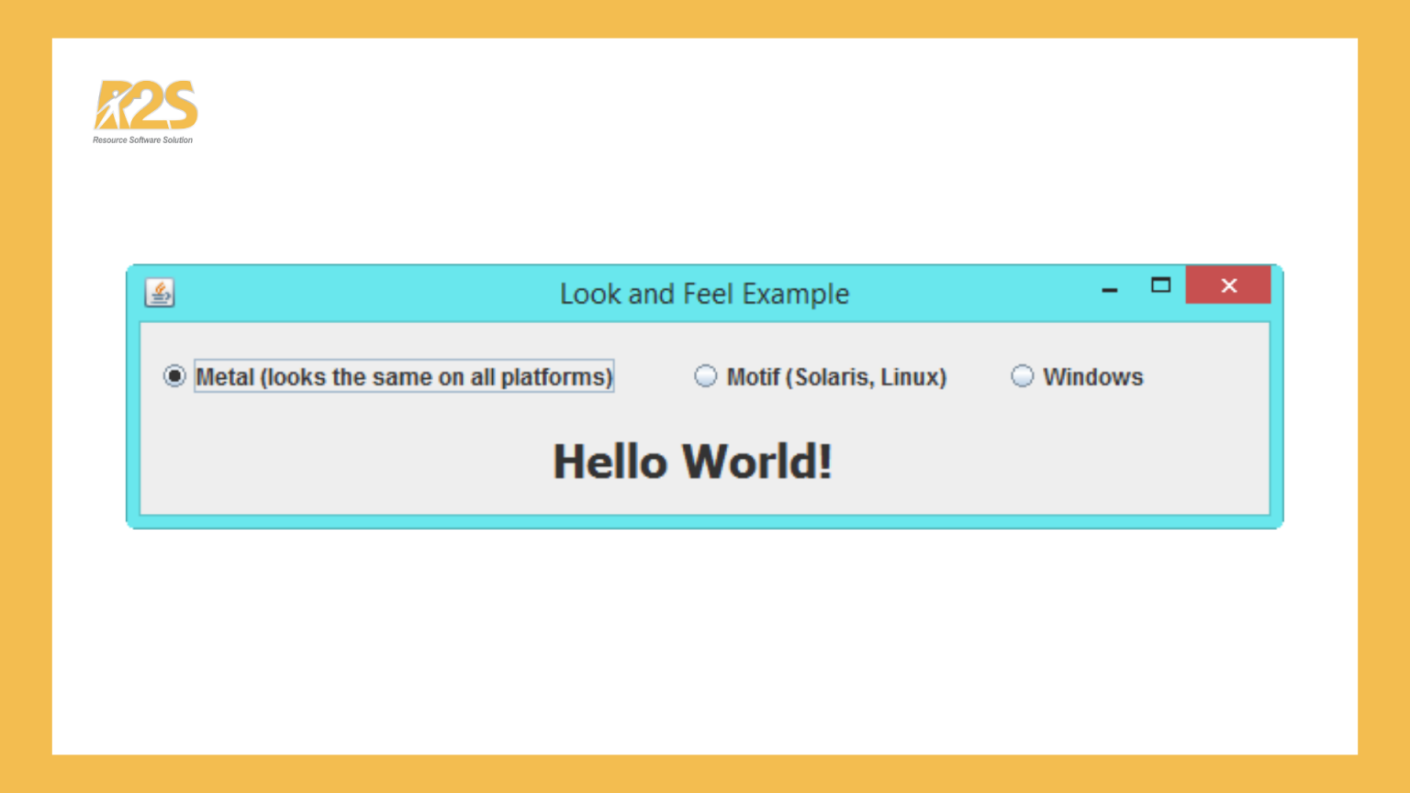
Task: Click title bar space left of the title text
Action: pyautogui.click(x=367, y=294)
